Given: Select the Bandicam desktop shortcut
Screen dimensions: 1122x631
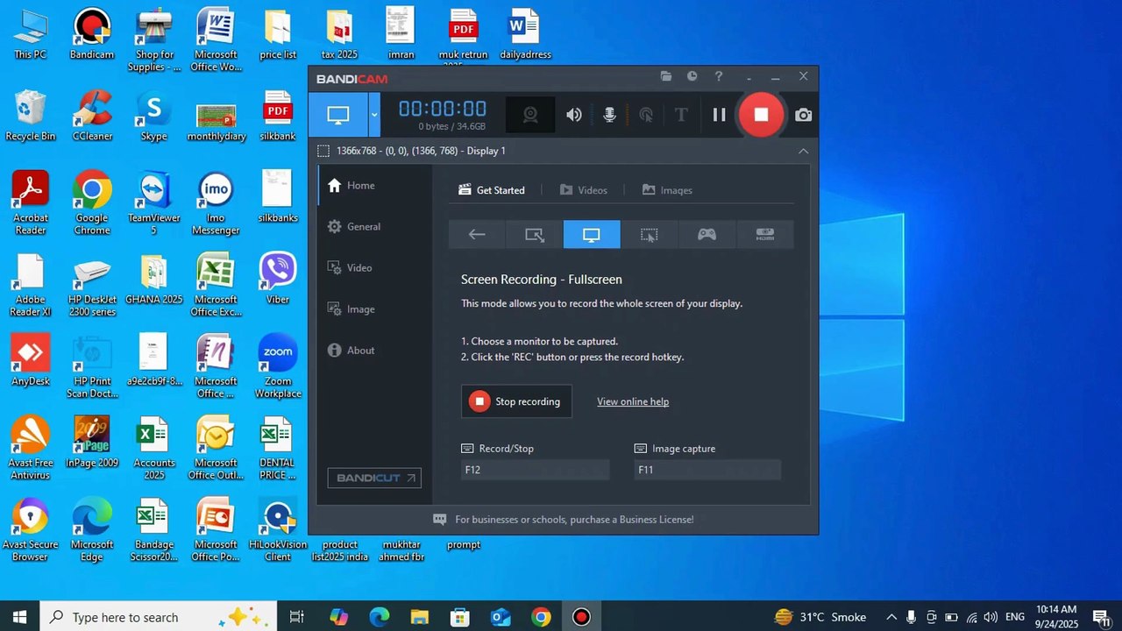Looking at the screenshot, I should pos(92,35).
